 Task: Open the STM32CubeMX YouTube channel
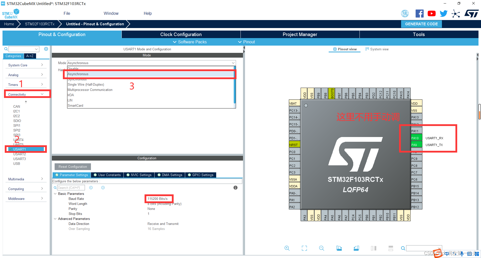click(x=431, y=13)
